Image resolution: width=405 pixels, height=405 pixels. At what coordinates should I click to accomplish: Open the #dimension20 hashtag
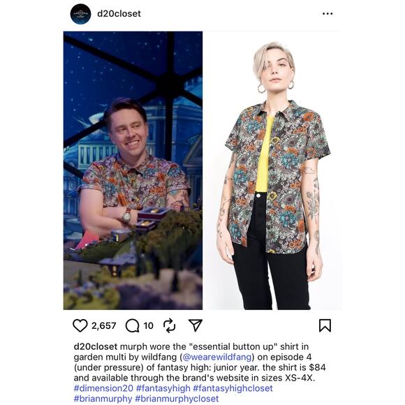tap(103, 388)
